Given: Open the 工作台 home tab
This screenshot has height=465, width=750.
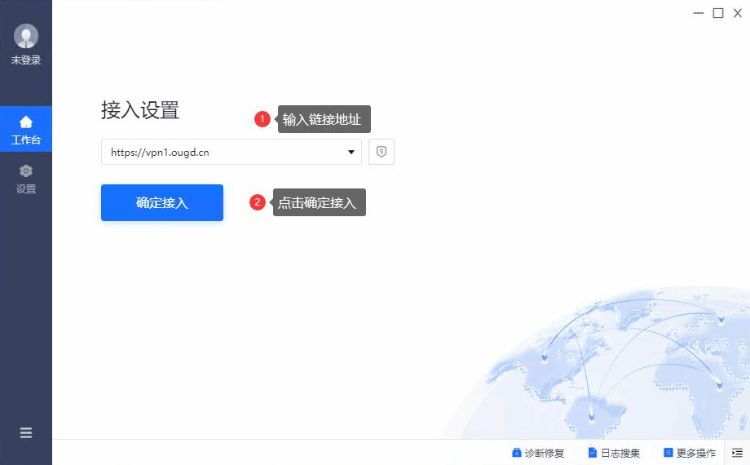Looking at the screenshot, I should point(26,129).
